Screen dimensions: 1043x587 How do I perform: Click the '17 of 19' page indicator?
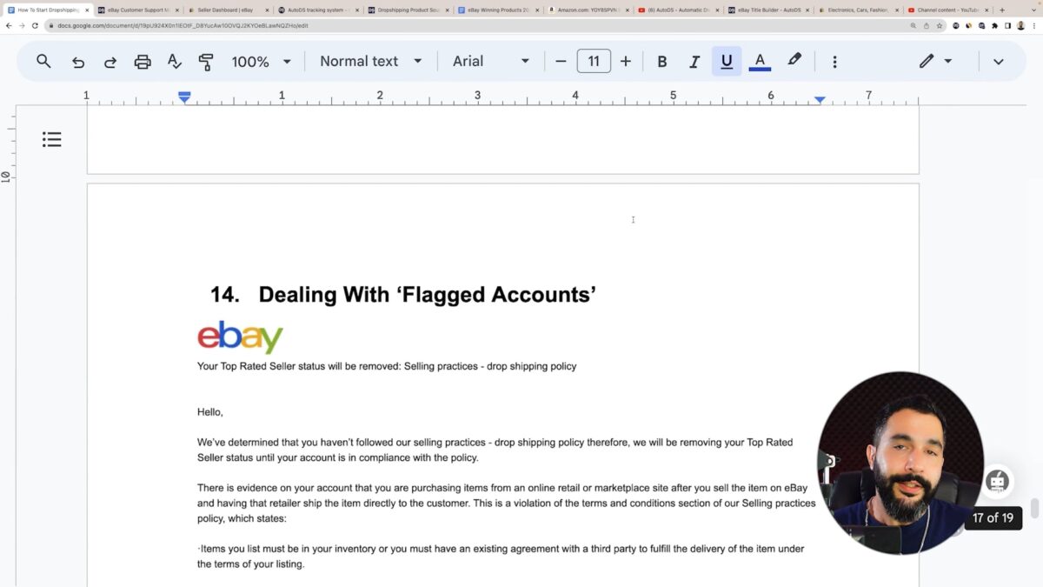pos(993,518)
